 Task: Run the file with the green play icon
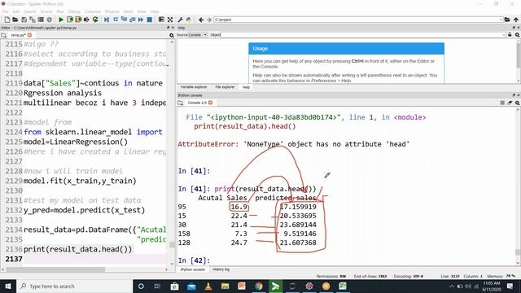tap(61, 20)
